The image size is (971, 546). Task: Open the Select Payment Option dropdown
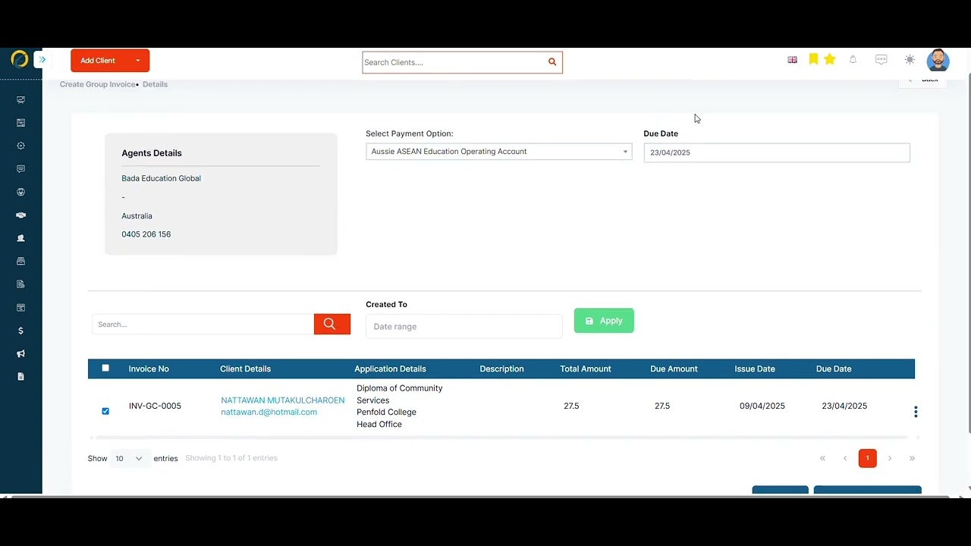tap(498, 152)
